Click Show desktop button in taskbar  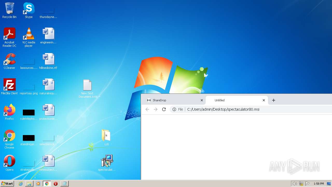point(329,184)
